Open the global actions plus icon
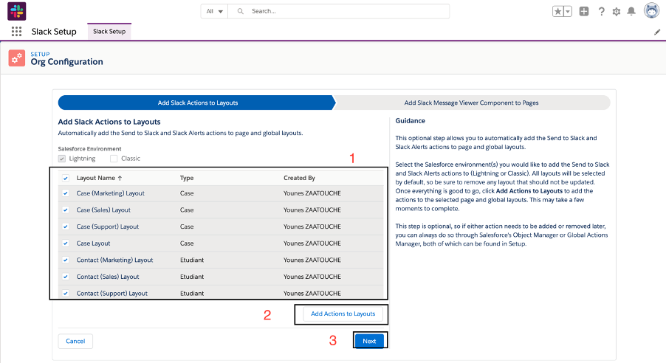 coord(584,12)
